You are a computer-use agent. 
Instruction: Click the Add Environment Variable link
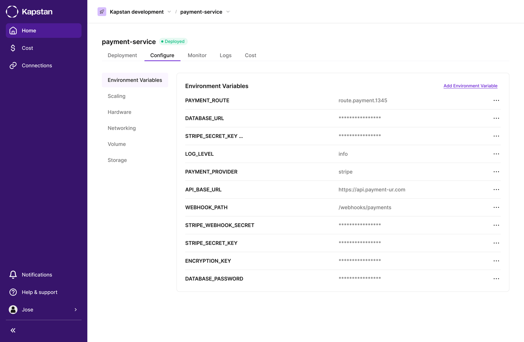pyautogui.click(x=470, y=86)
